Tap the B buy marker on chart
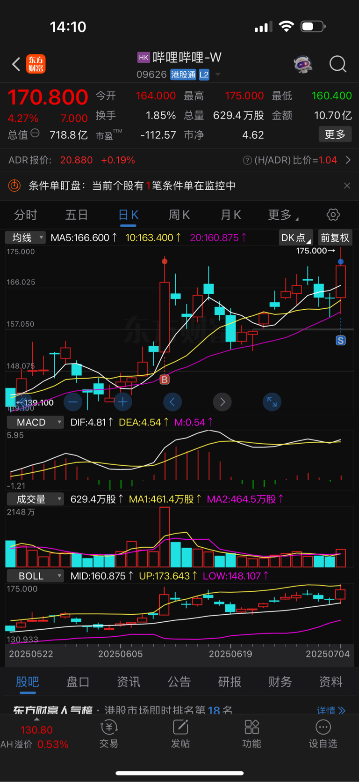The image size is (359, 782). 165,380
